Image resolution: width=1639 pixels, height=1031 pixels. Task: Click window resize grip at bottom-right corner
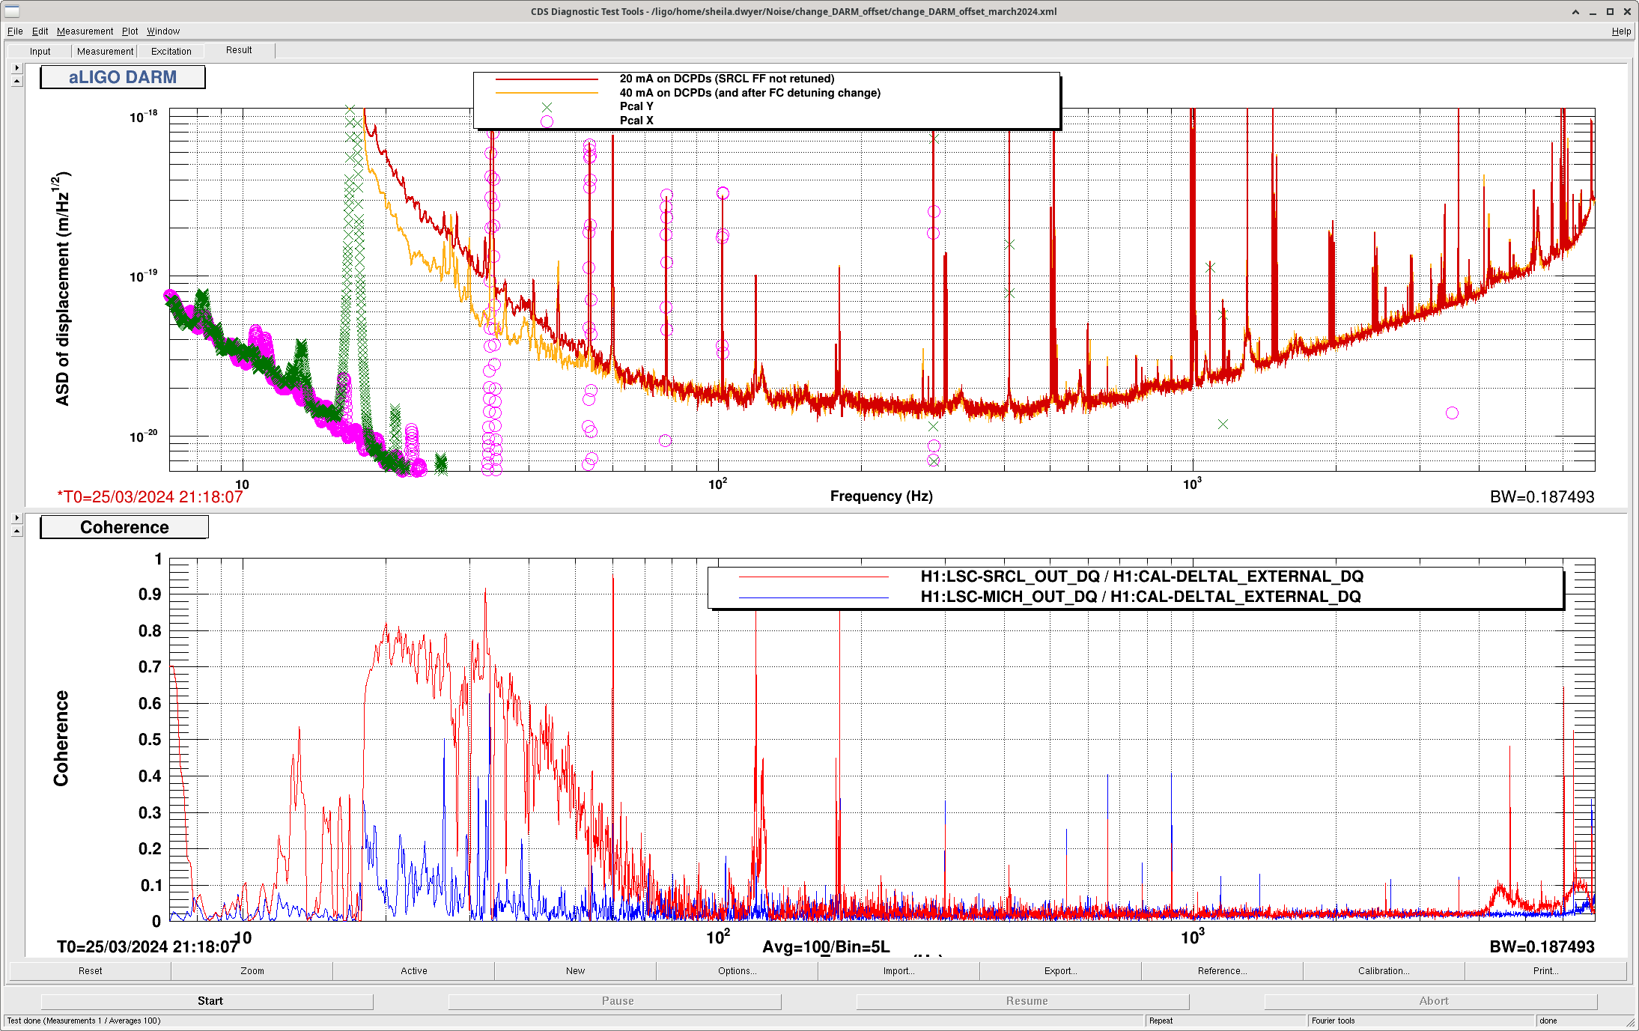click(x=1630, y=1022)
